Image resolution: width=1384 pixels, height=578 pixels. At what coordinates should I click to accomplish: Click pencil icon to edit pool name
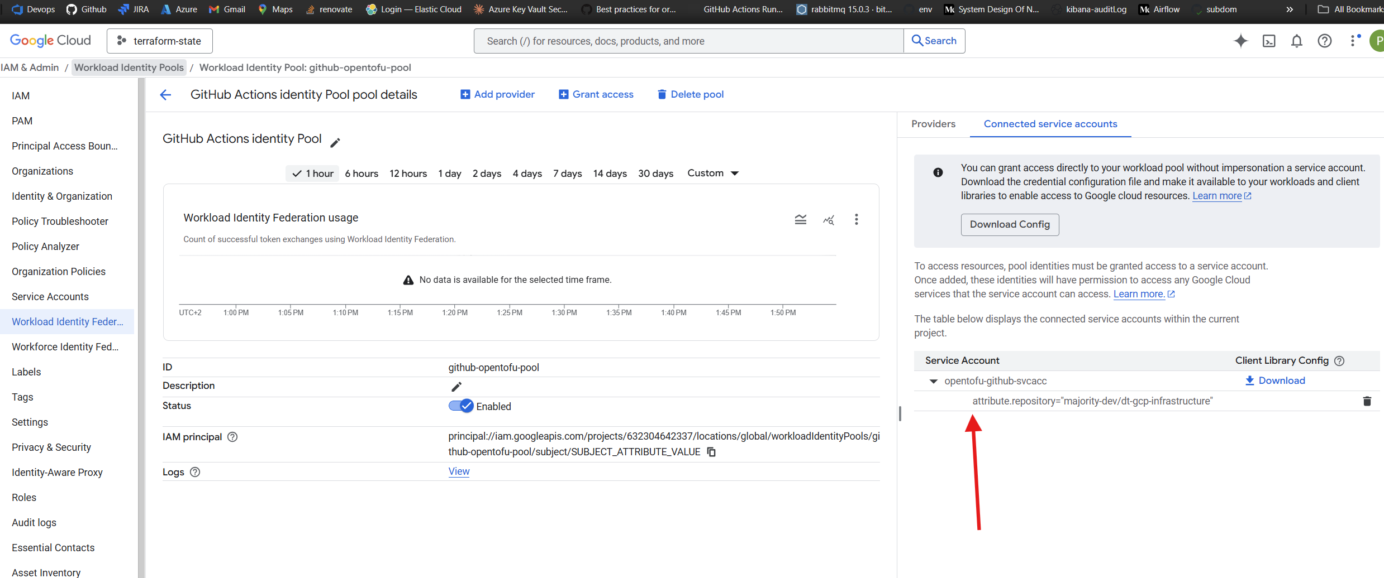click(x=335, y=143)
